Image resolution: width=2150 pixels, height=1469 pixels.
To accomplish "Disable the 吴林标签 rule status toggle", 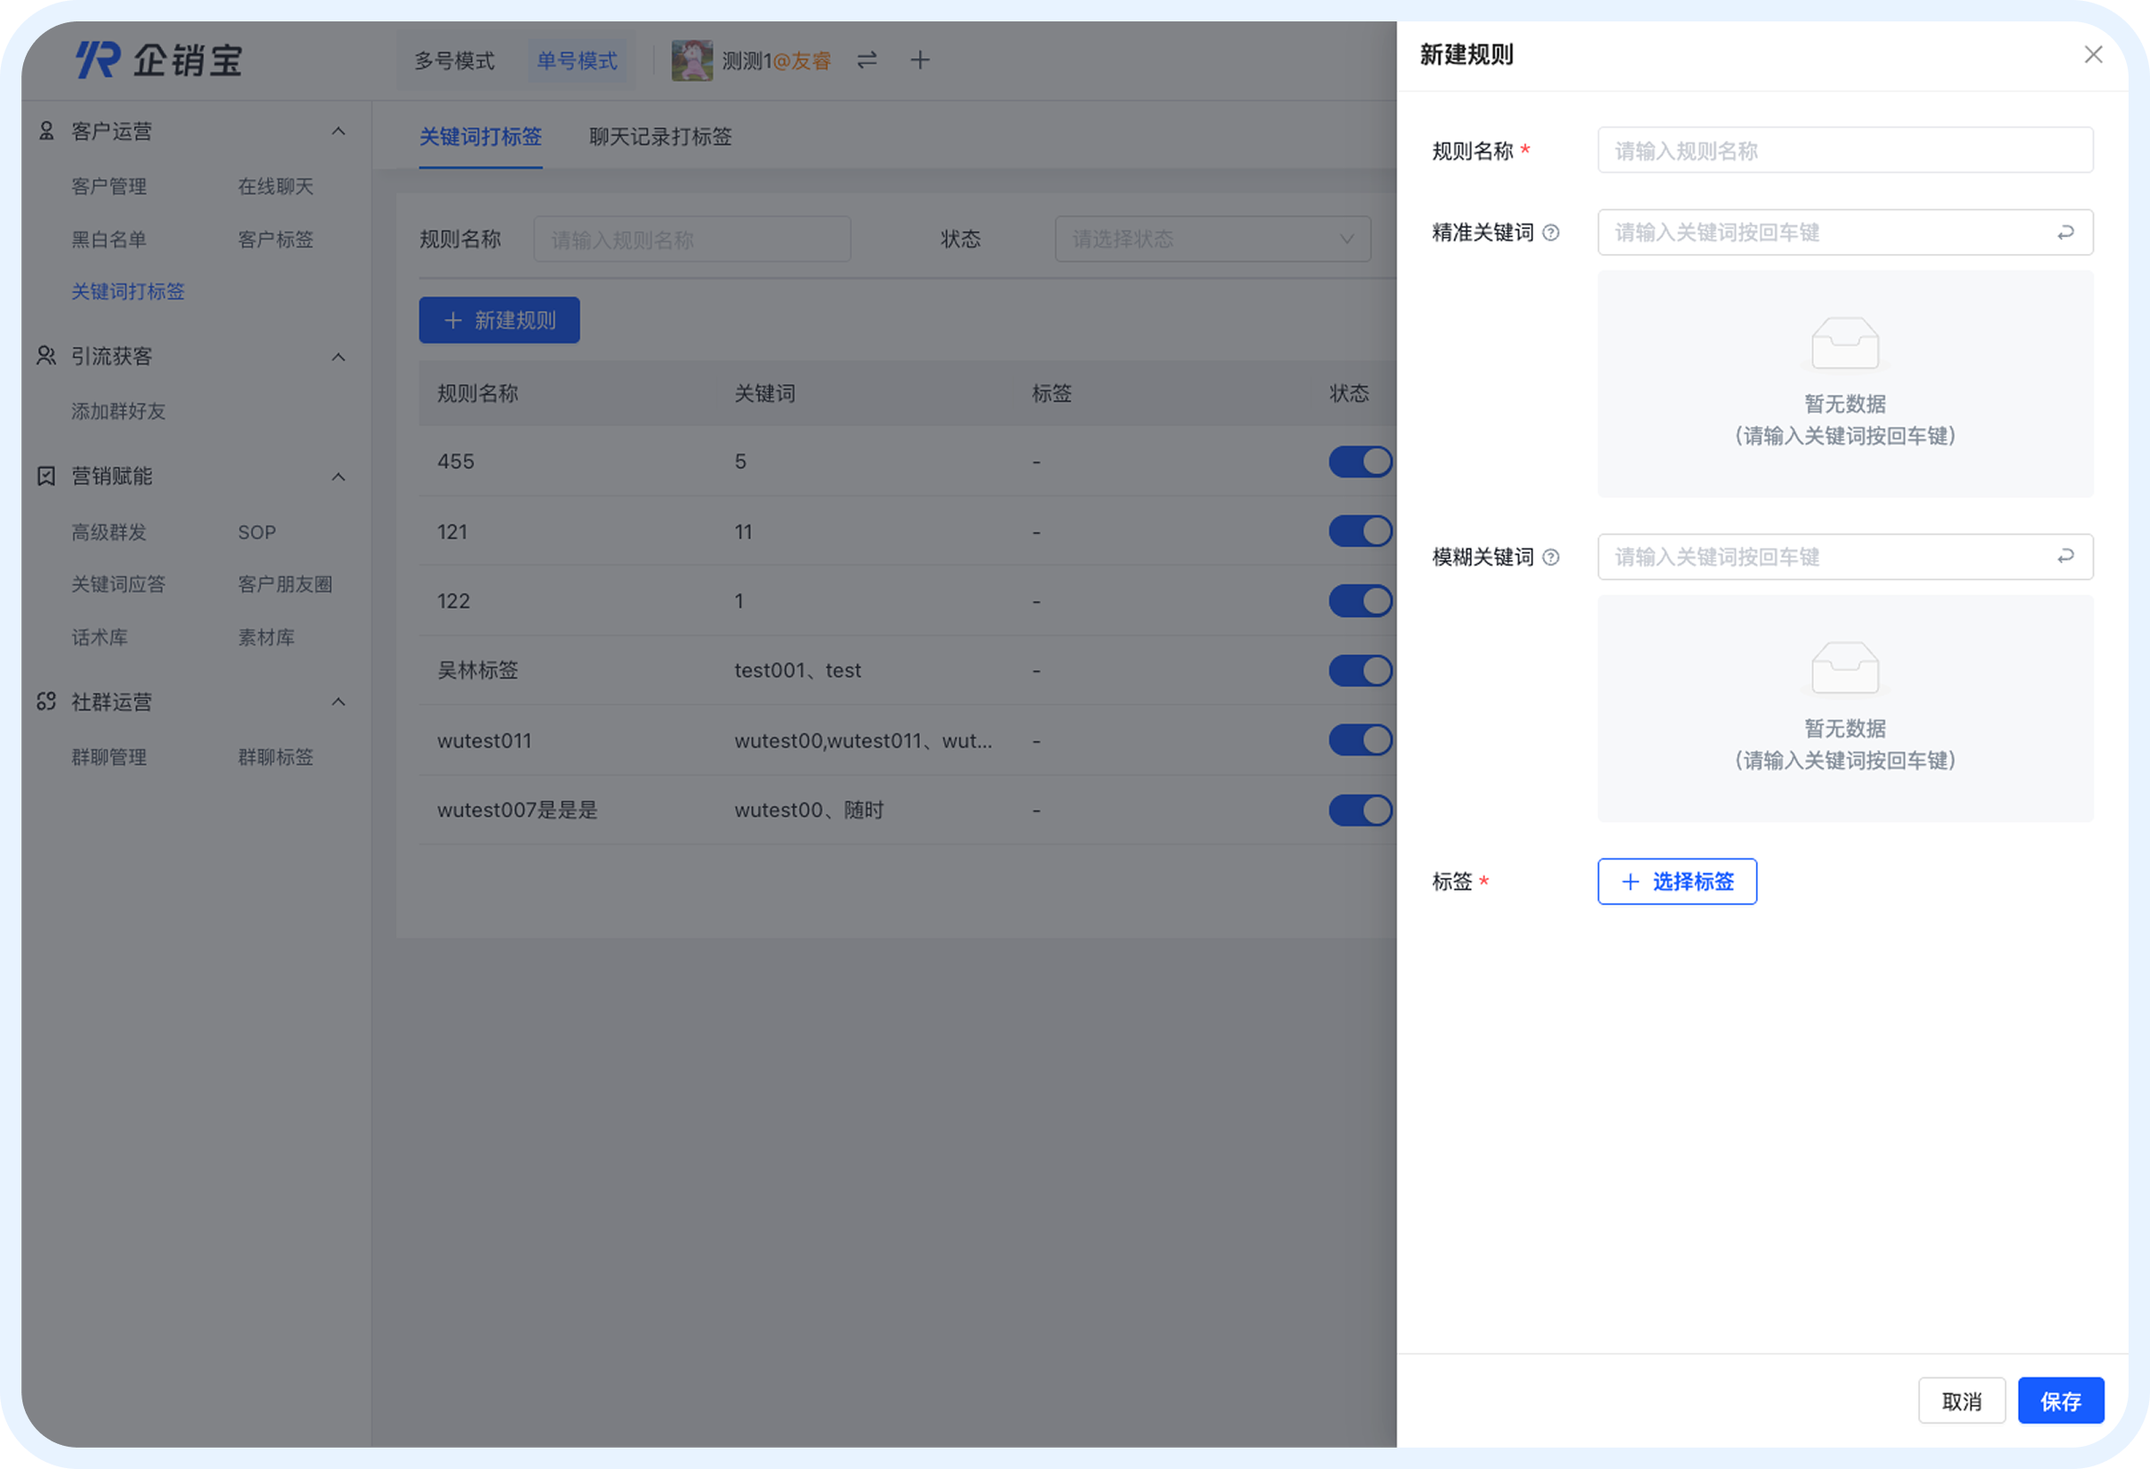I will [1360, 670].
